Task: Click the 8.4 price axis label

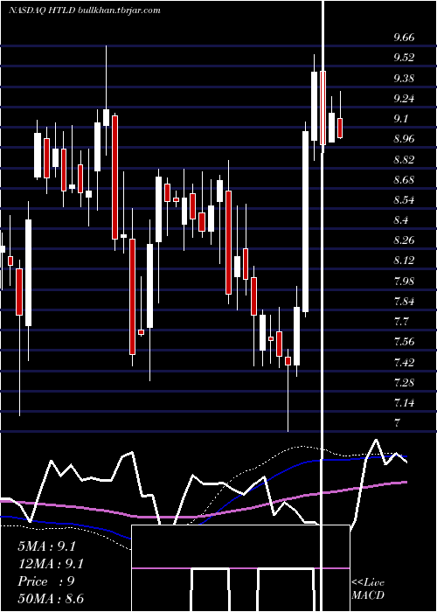Action: tap(401, 220)
